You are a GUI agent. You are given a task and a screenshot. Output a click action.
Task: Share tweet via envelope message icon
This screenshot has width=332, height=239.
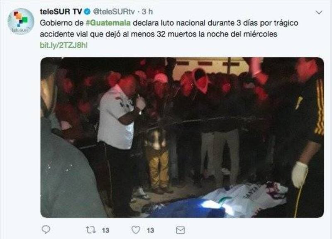[x=181, y=230]
